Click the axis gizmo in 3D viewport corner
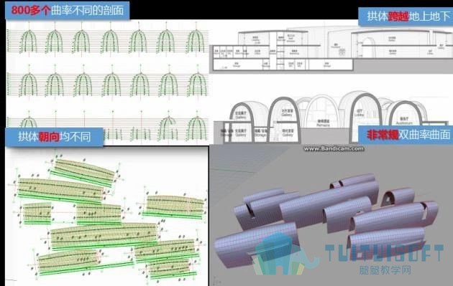453x286 pixels. 216,280
